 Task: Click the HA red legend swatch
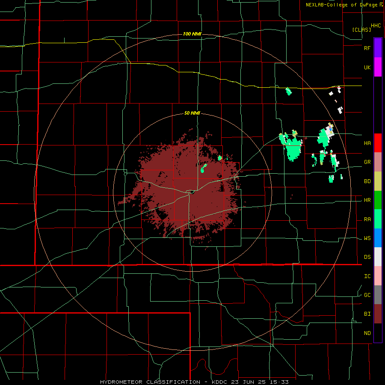378,143
